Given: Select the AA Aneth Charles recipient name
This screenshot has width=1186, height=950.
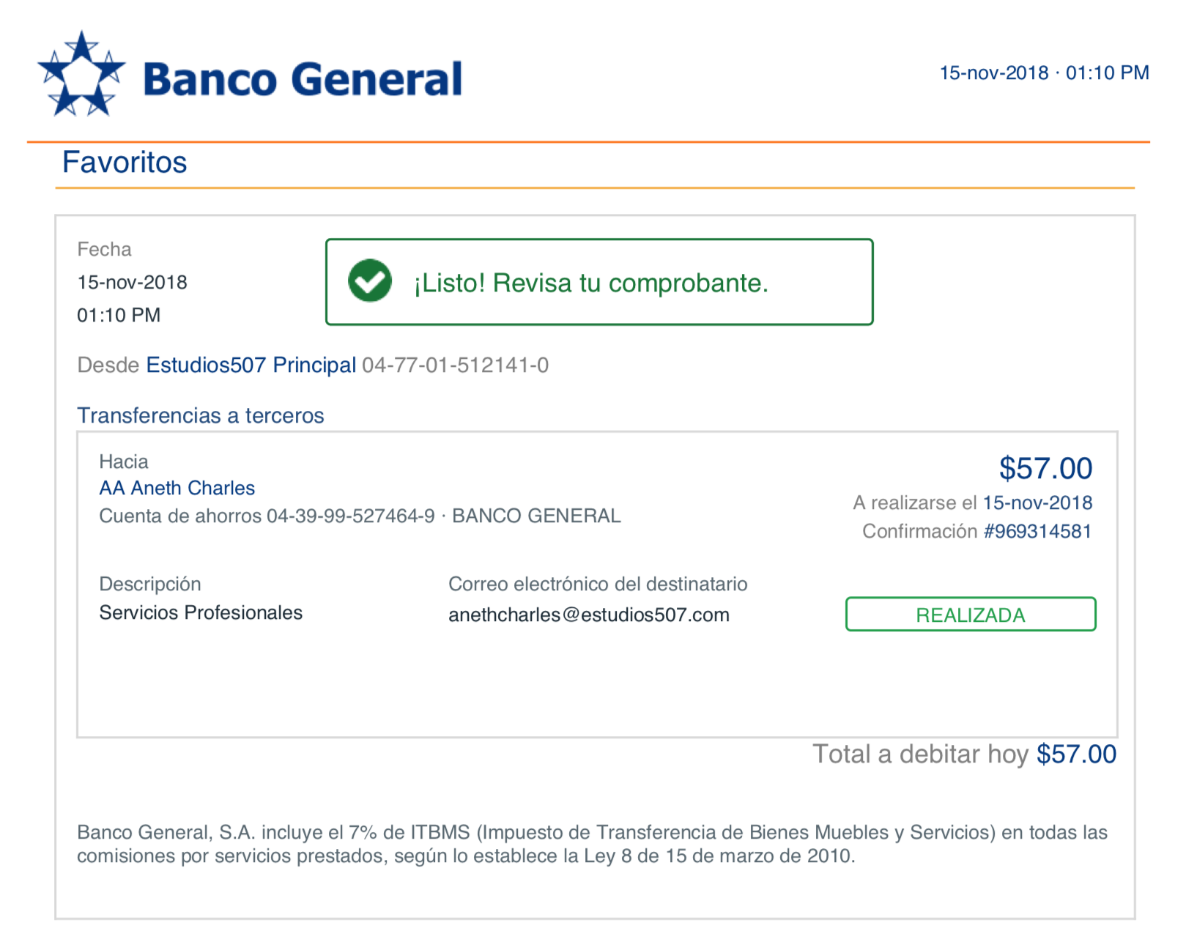Looking at the screenshot, I should coord(177,488).
